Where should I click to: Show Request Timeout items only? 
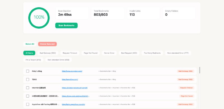click(x=70, y=53)
